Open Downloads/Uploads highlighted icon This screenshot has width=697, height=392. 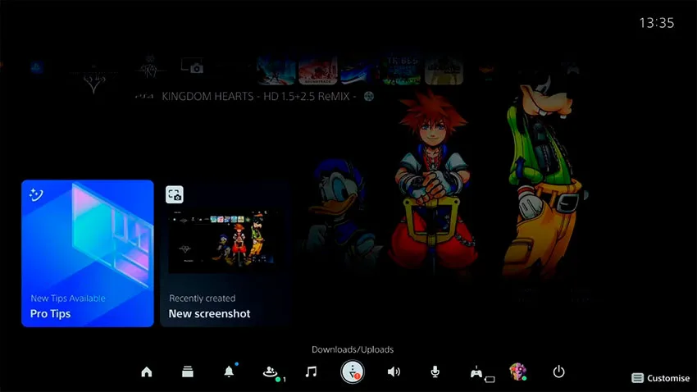(353, 371)
